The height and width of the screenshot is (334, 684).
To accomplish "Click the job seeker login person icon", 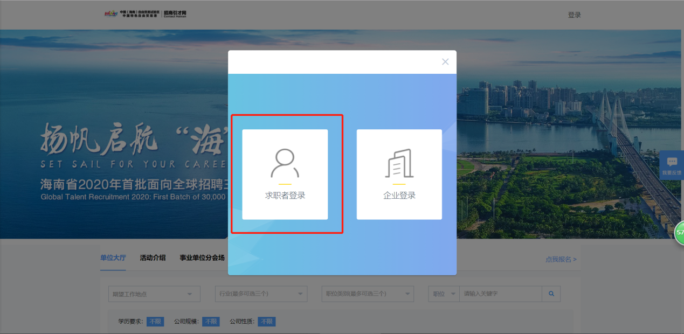I will 285,164.
